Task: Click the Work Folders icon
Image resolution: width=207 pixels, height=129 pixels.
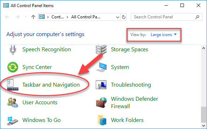Action: pyautogui.click(x=102, y=120)
